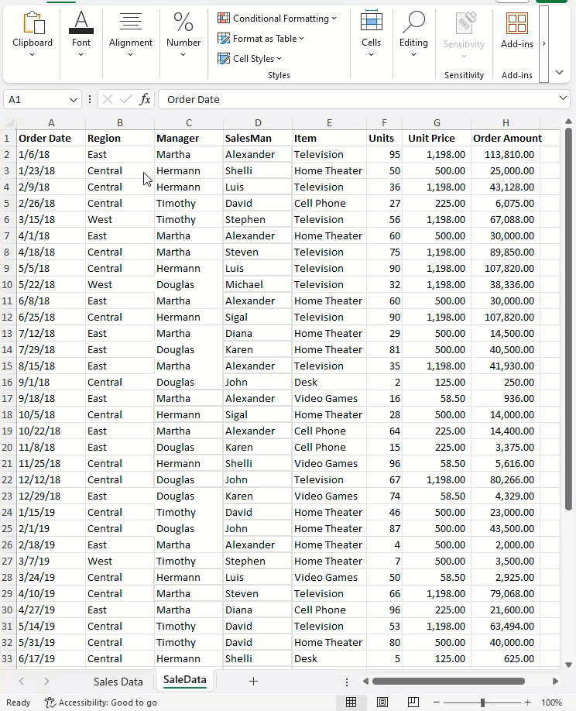Click the Add-ins icon
576x711 pixels.
(x=516, y=23)
